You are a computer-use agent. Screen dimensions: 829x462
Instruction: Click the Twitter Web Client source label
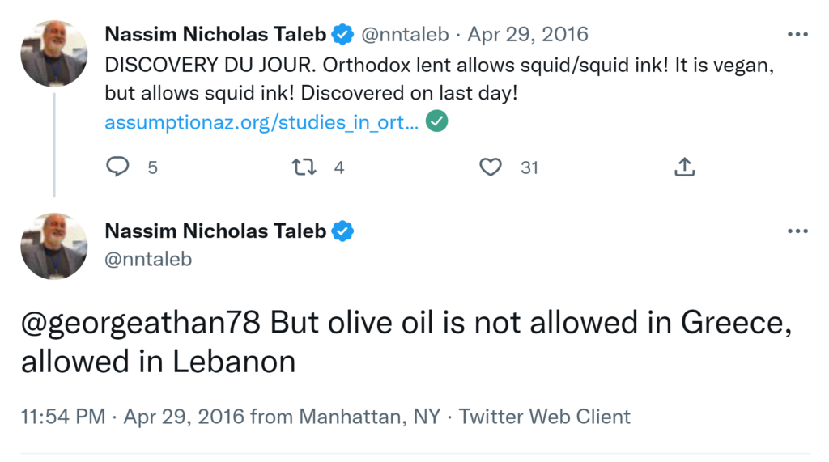[x=544, y=417]
